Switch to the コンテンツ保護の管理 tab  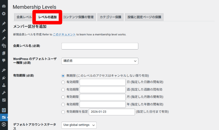click(78, 17)
